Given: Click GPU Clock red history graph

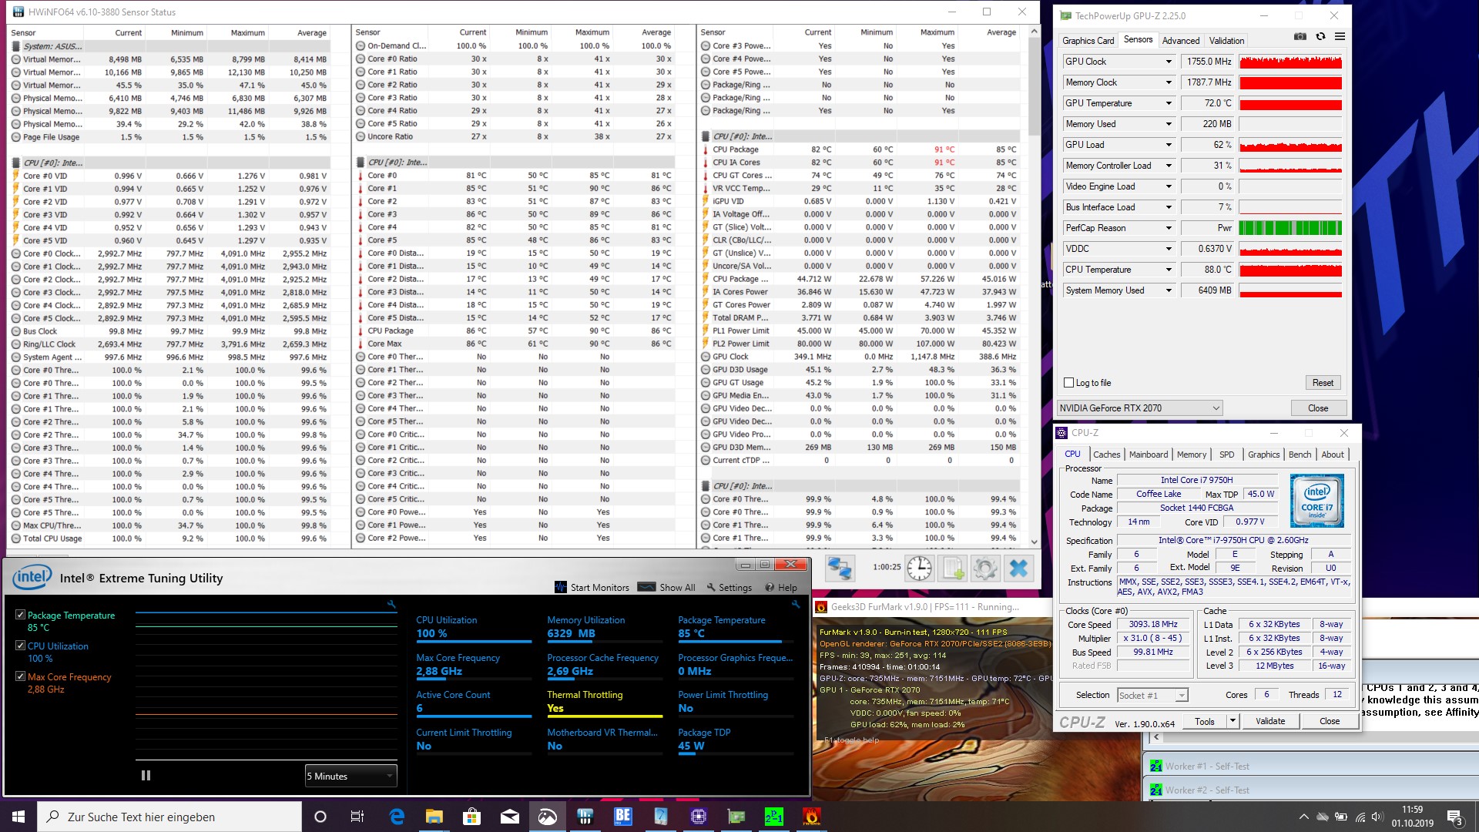Looking at the screenshot, I should point(1290,62).
